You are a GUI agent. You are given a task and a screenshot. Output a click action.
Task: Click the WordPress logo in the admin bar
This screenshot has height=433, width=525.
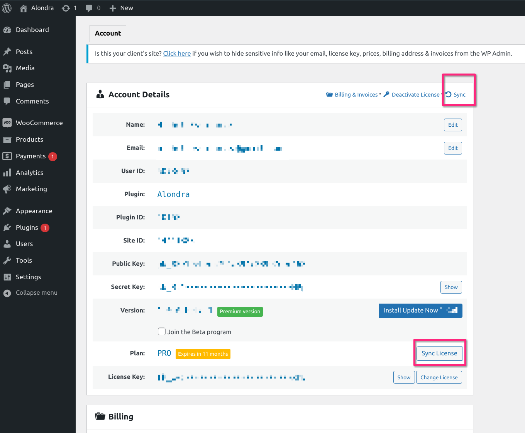click(x=7, y=8)
